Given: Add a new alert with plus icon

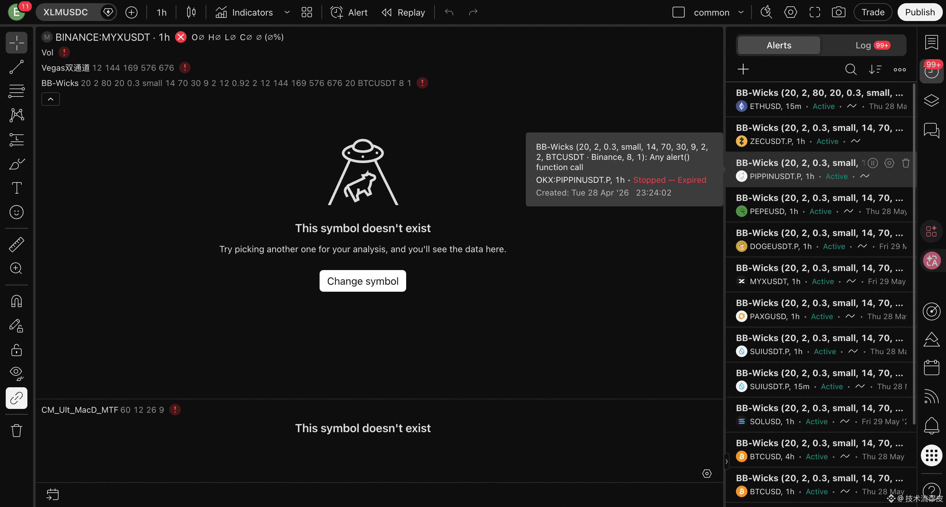Looking at the screenshot, I should coord(743,69).
